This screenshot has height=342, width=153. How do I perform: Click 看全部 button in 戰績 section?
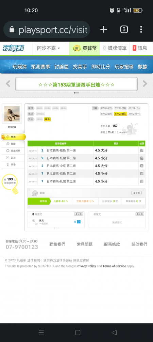[x=137, y=193]
